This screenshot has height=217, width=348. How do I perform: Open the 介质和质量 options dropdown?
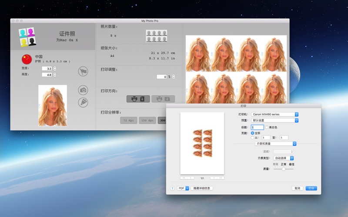pos(276,144)
